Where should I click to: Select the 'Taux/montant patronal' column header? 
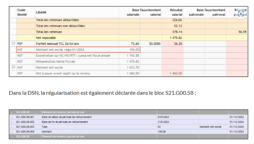[x=215, y=12]
